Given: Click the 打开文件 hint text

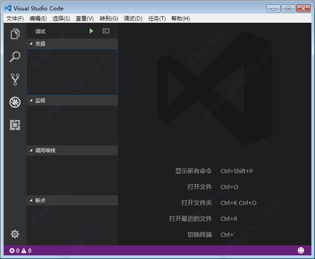Looking at the screenshot, I should [x=199, y=187].
